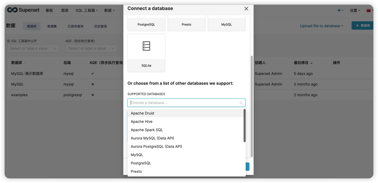Click the 后端 column header
378x183 pixels.
67,63
